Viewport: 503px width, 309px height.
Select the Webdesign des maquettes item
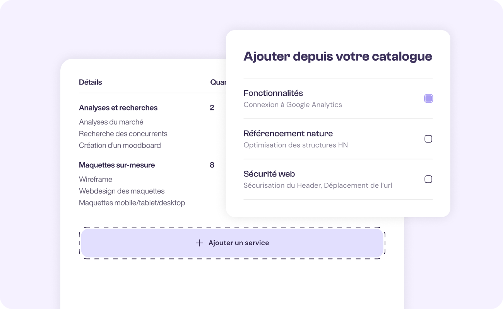coord(121,191)
